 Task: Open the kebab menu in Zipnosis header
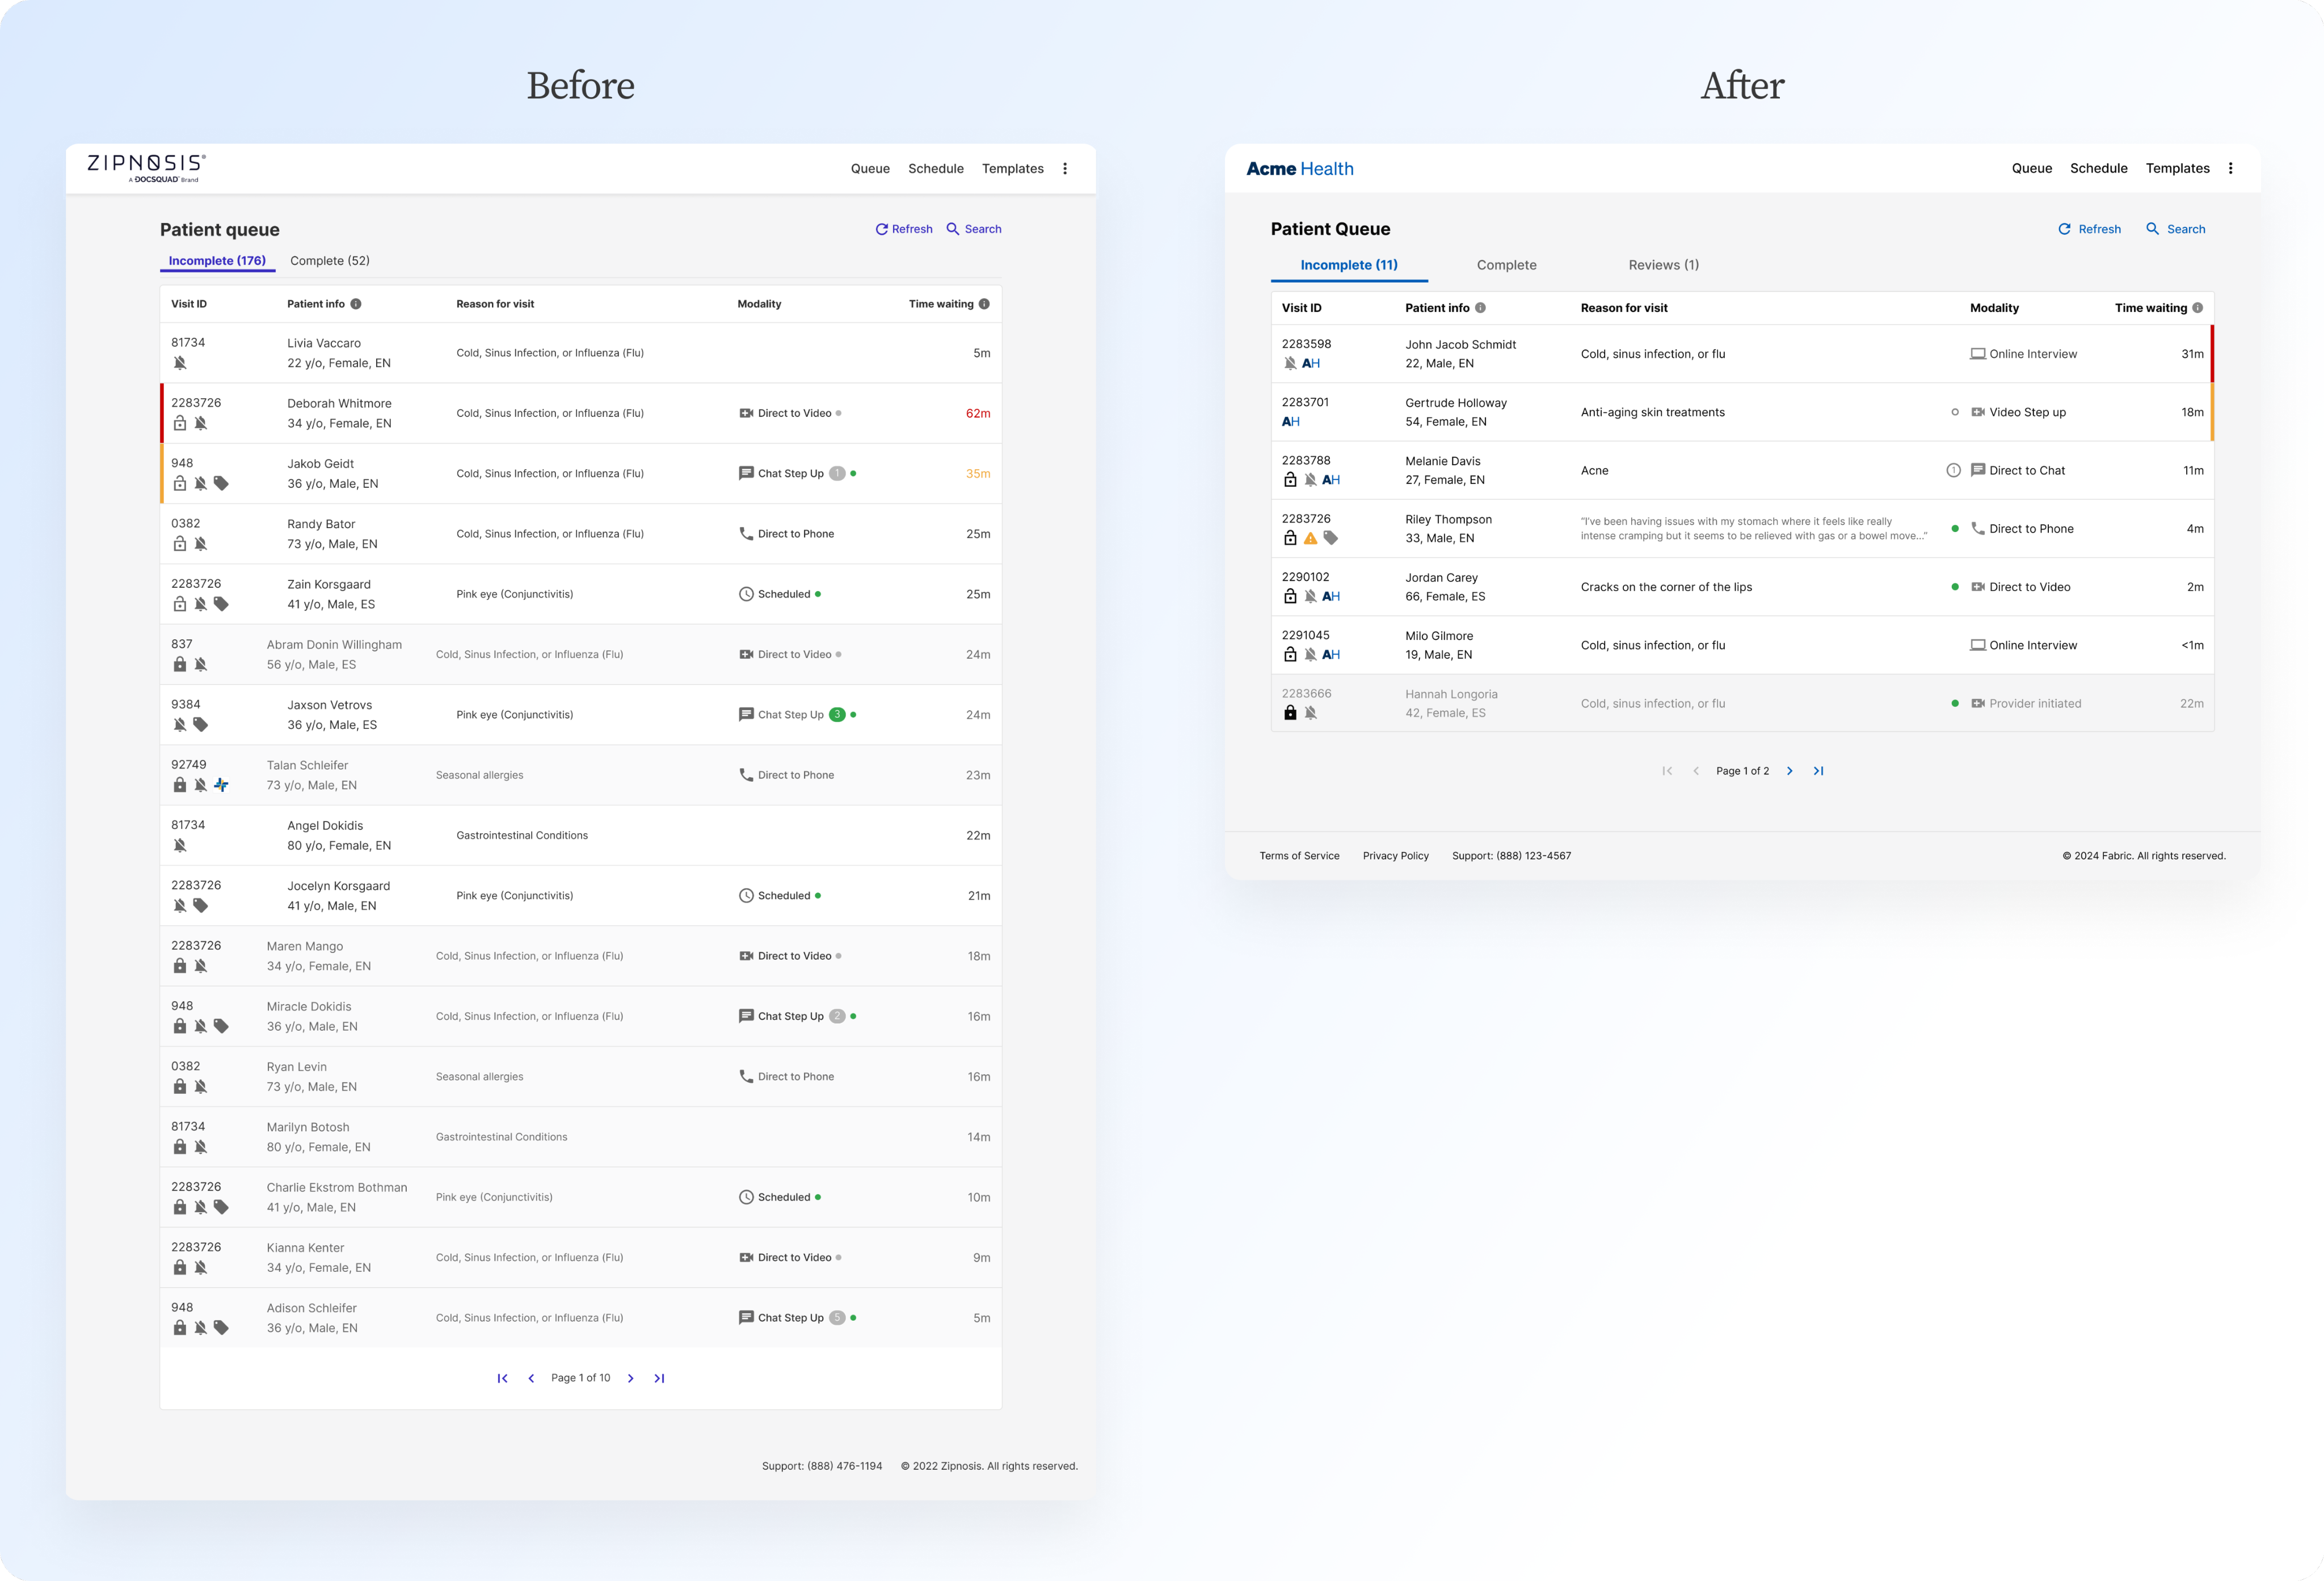coord(1065,169)
